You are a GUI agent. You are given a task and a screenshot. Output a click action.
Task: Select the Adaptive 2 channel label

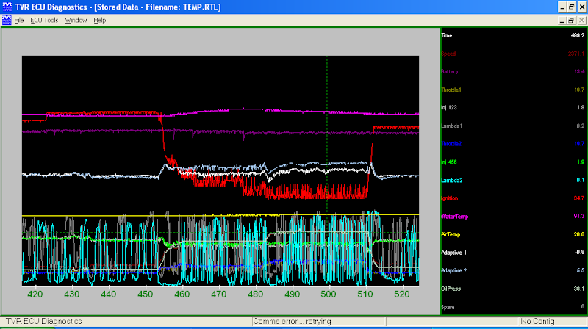[x=453, y=270]
